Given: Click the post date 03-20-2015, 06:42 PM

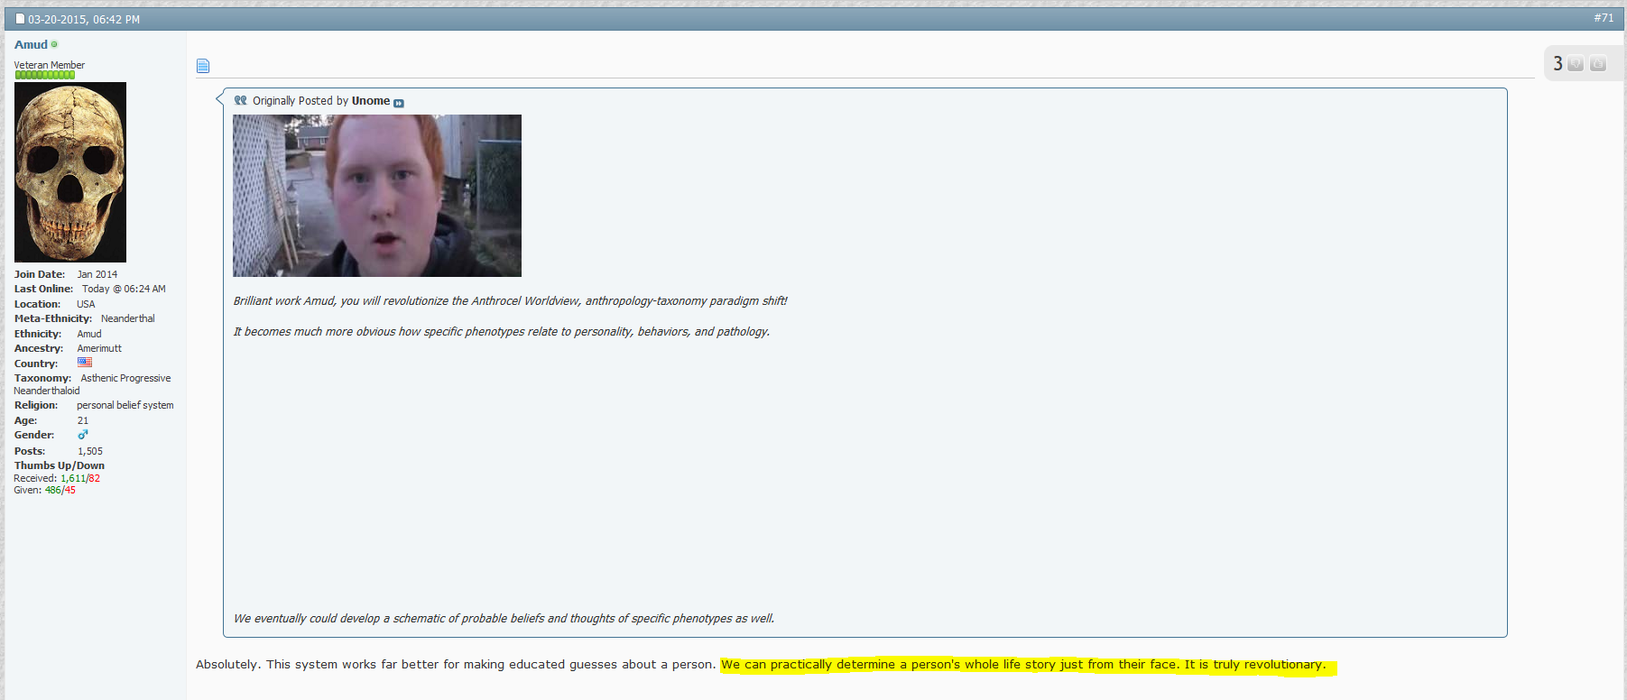Looking at the screenshot, I should [x=84, y=19].
